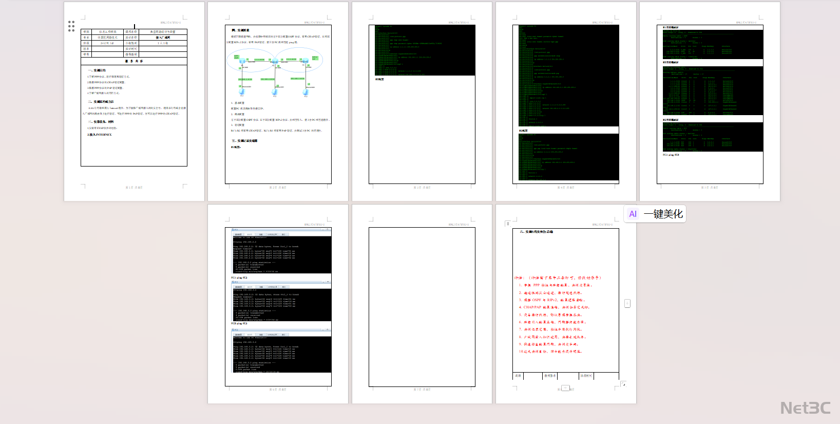Click table resize handle at last page's bottom-right
The height and width of the screenshot is (424, 840).
pyautogui.click(x=623, y=384)
